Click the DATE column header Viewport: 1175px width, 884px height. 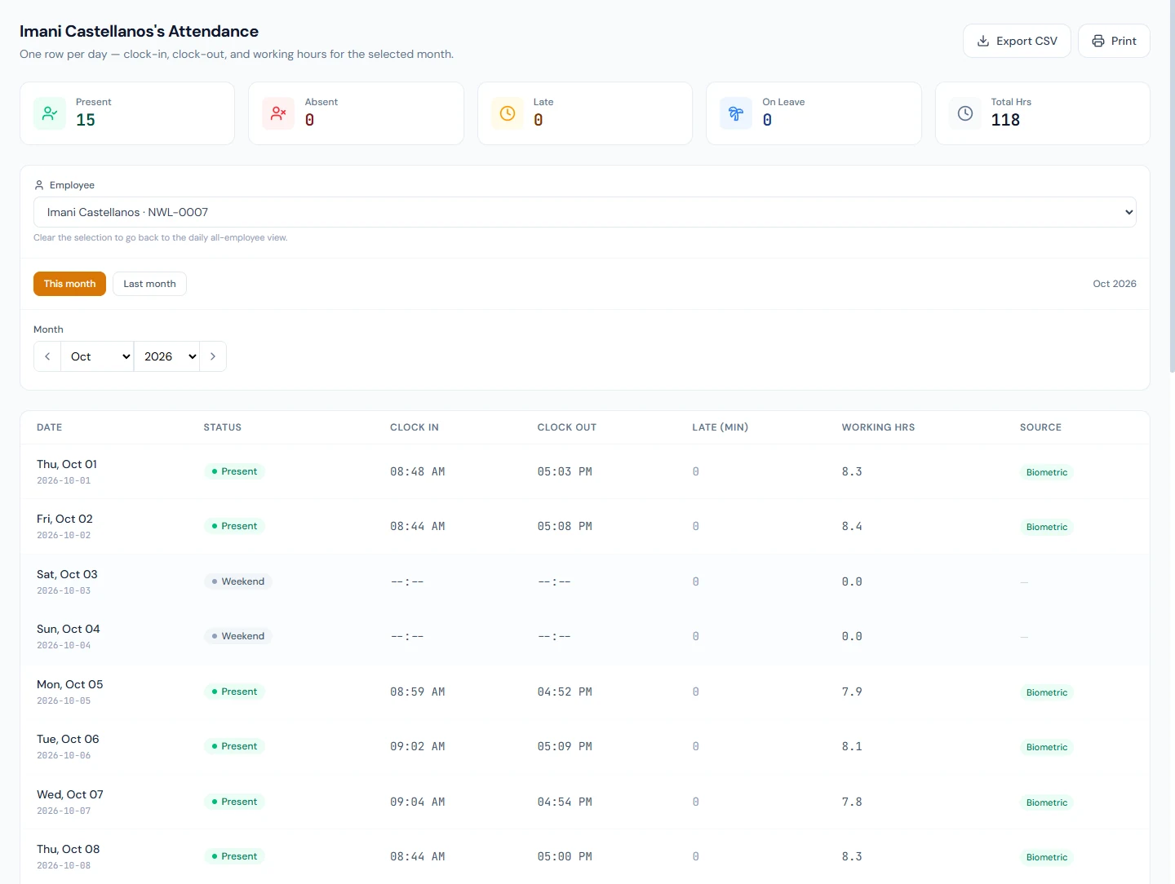click(50, 427)
